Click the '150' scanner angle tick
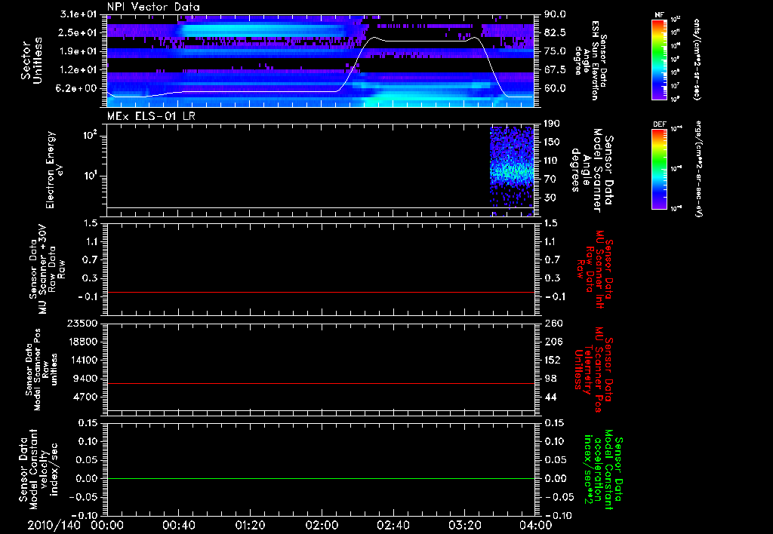 point(552,143)
